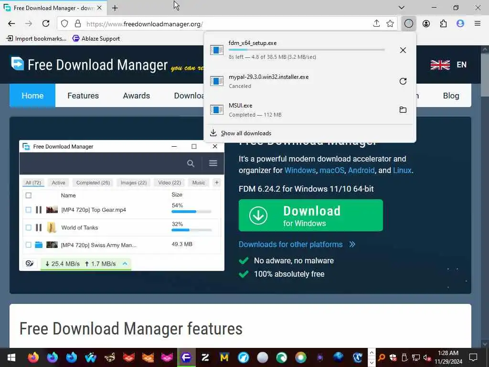Open the blue profile avatar
489x367 pixels.
(460, 24)
